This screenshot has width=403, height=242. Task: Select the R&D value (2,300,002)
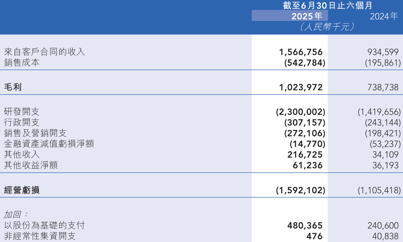click(x=301, y=112)
